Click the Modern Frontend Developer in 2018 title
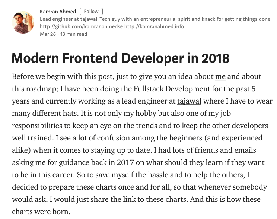The image size is (277, 219). click(x=121, y=58)
